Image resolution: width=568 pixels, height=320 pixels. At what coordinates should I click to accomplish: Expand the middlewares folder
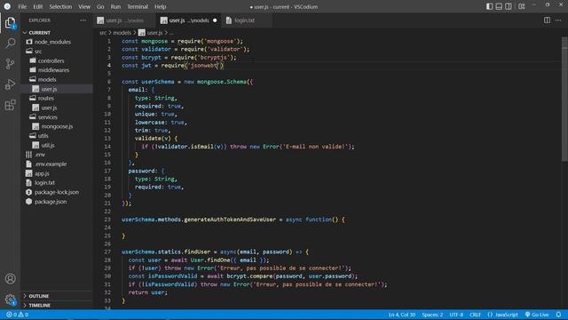57,70
